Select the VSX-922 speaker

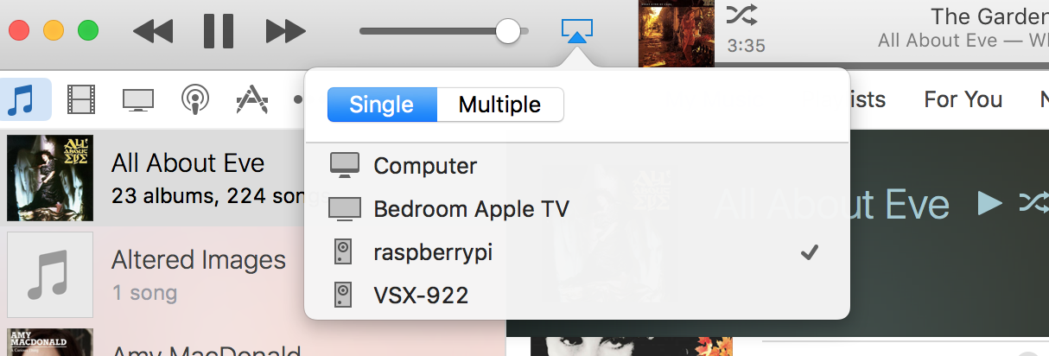pyautogui.click(x=577, y=296)
